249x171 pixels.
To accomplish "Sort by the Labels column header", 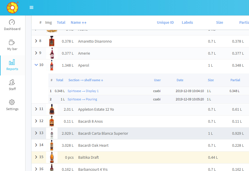I will click(x=187, y=23).
